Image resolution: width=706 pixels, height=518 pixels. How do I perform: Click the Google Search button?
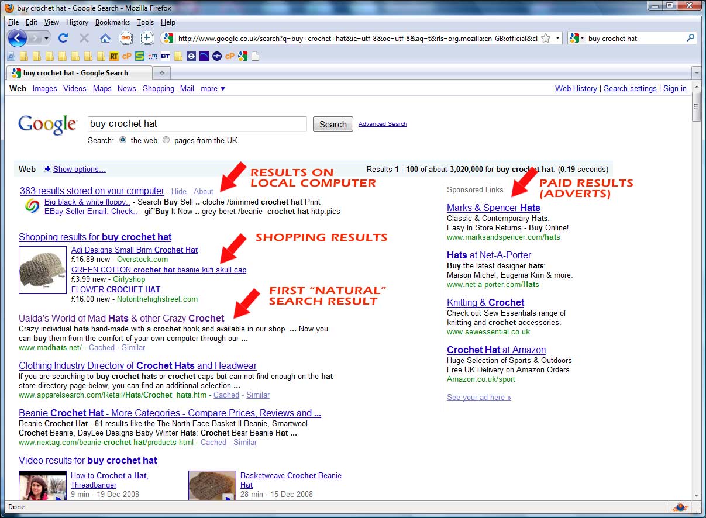333,124
